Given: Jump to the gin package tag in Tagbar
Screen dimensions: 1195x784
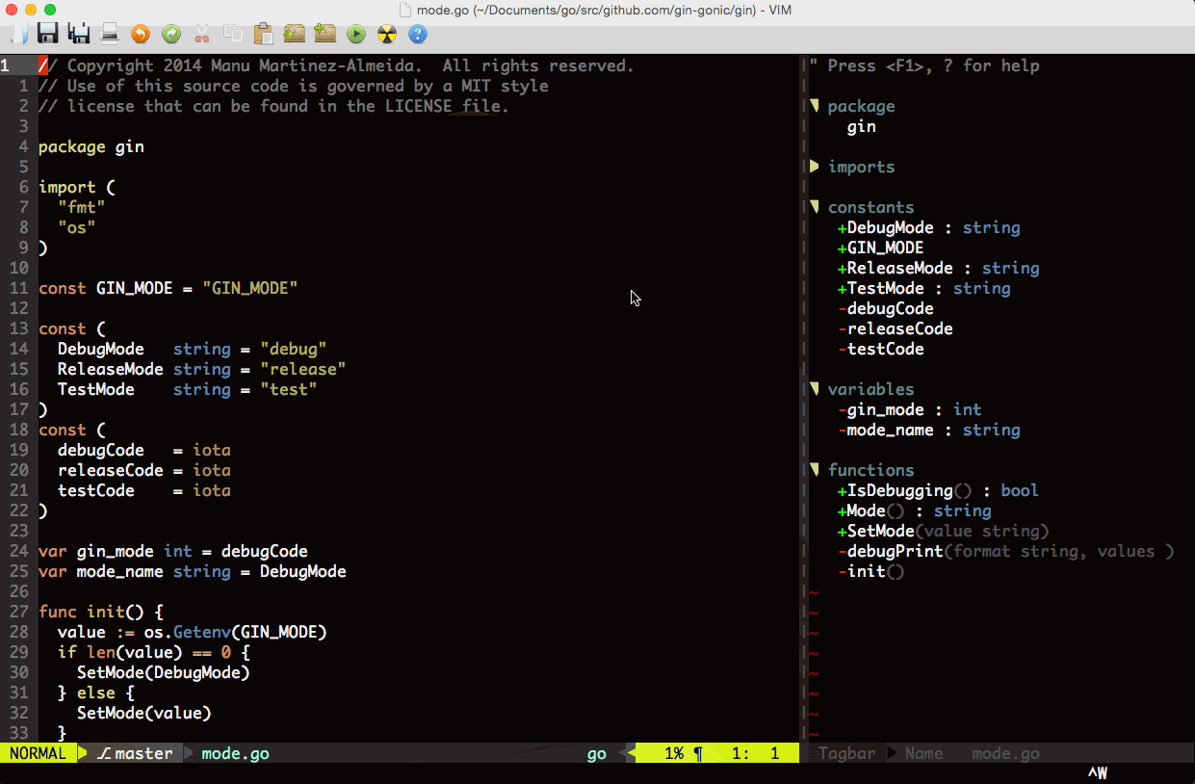Looking at the screenshot, I should [862, 126].
